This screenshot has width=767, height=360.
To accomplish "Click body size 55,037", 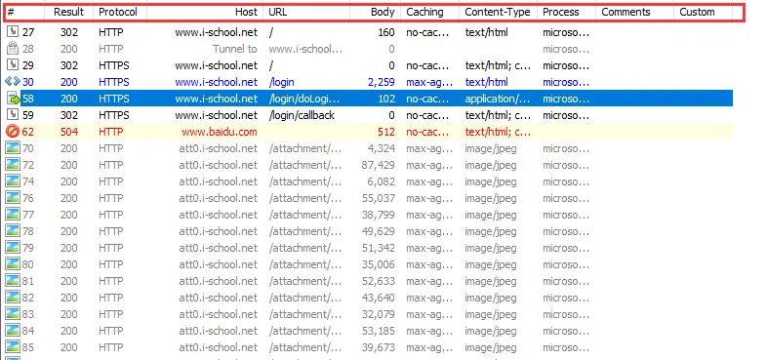I will (x=378, y=198).
